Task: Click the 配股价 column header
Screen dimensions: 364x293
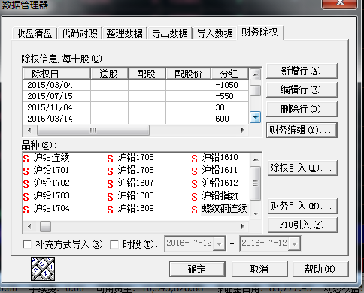Action: click(x=188, y=74)
